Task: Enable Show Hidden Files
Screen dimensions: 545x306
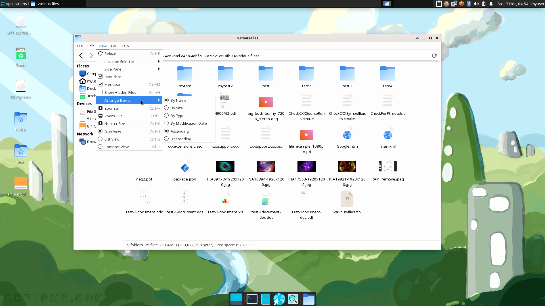Action: pyautogui.click(x=129, y=92)
